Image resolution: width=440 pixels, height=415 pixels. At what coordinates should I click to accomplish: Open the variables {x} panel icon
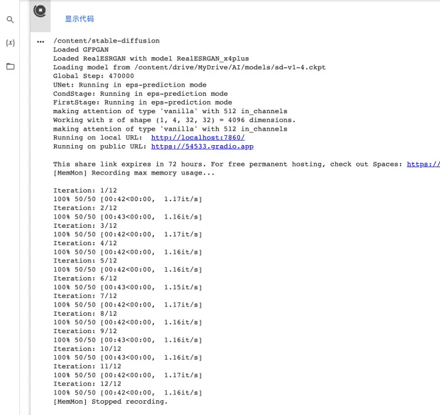[10, 43]
